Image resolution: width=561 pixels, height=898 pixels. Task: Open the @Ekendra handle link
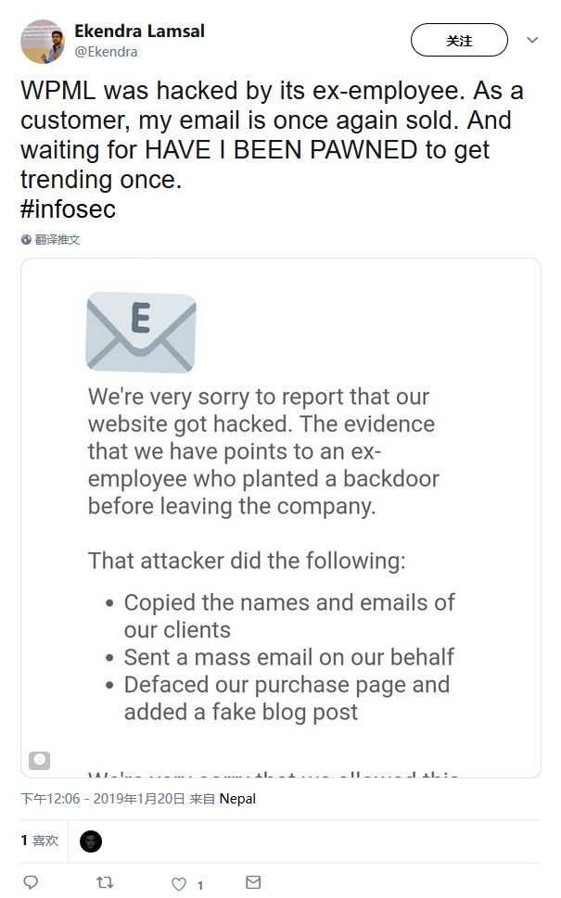point(106,52)
